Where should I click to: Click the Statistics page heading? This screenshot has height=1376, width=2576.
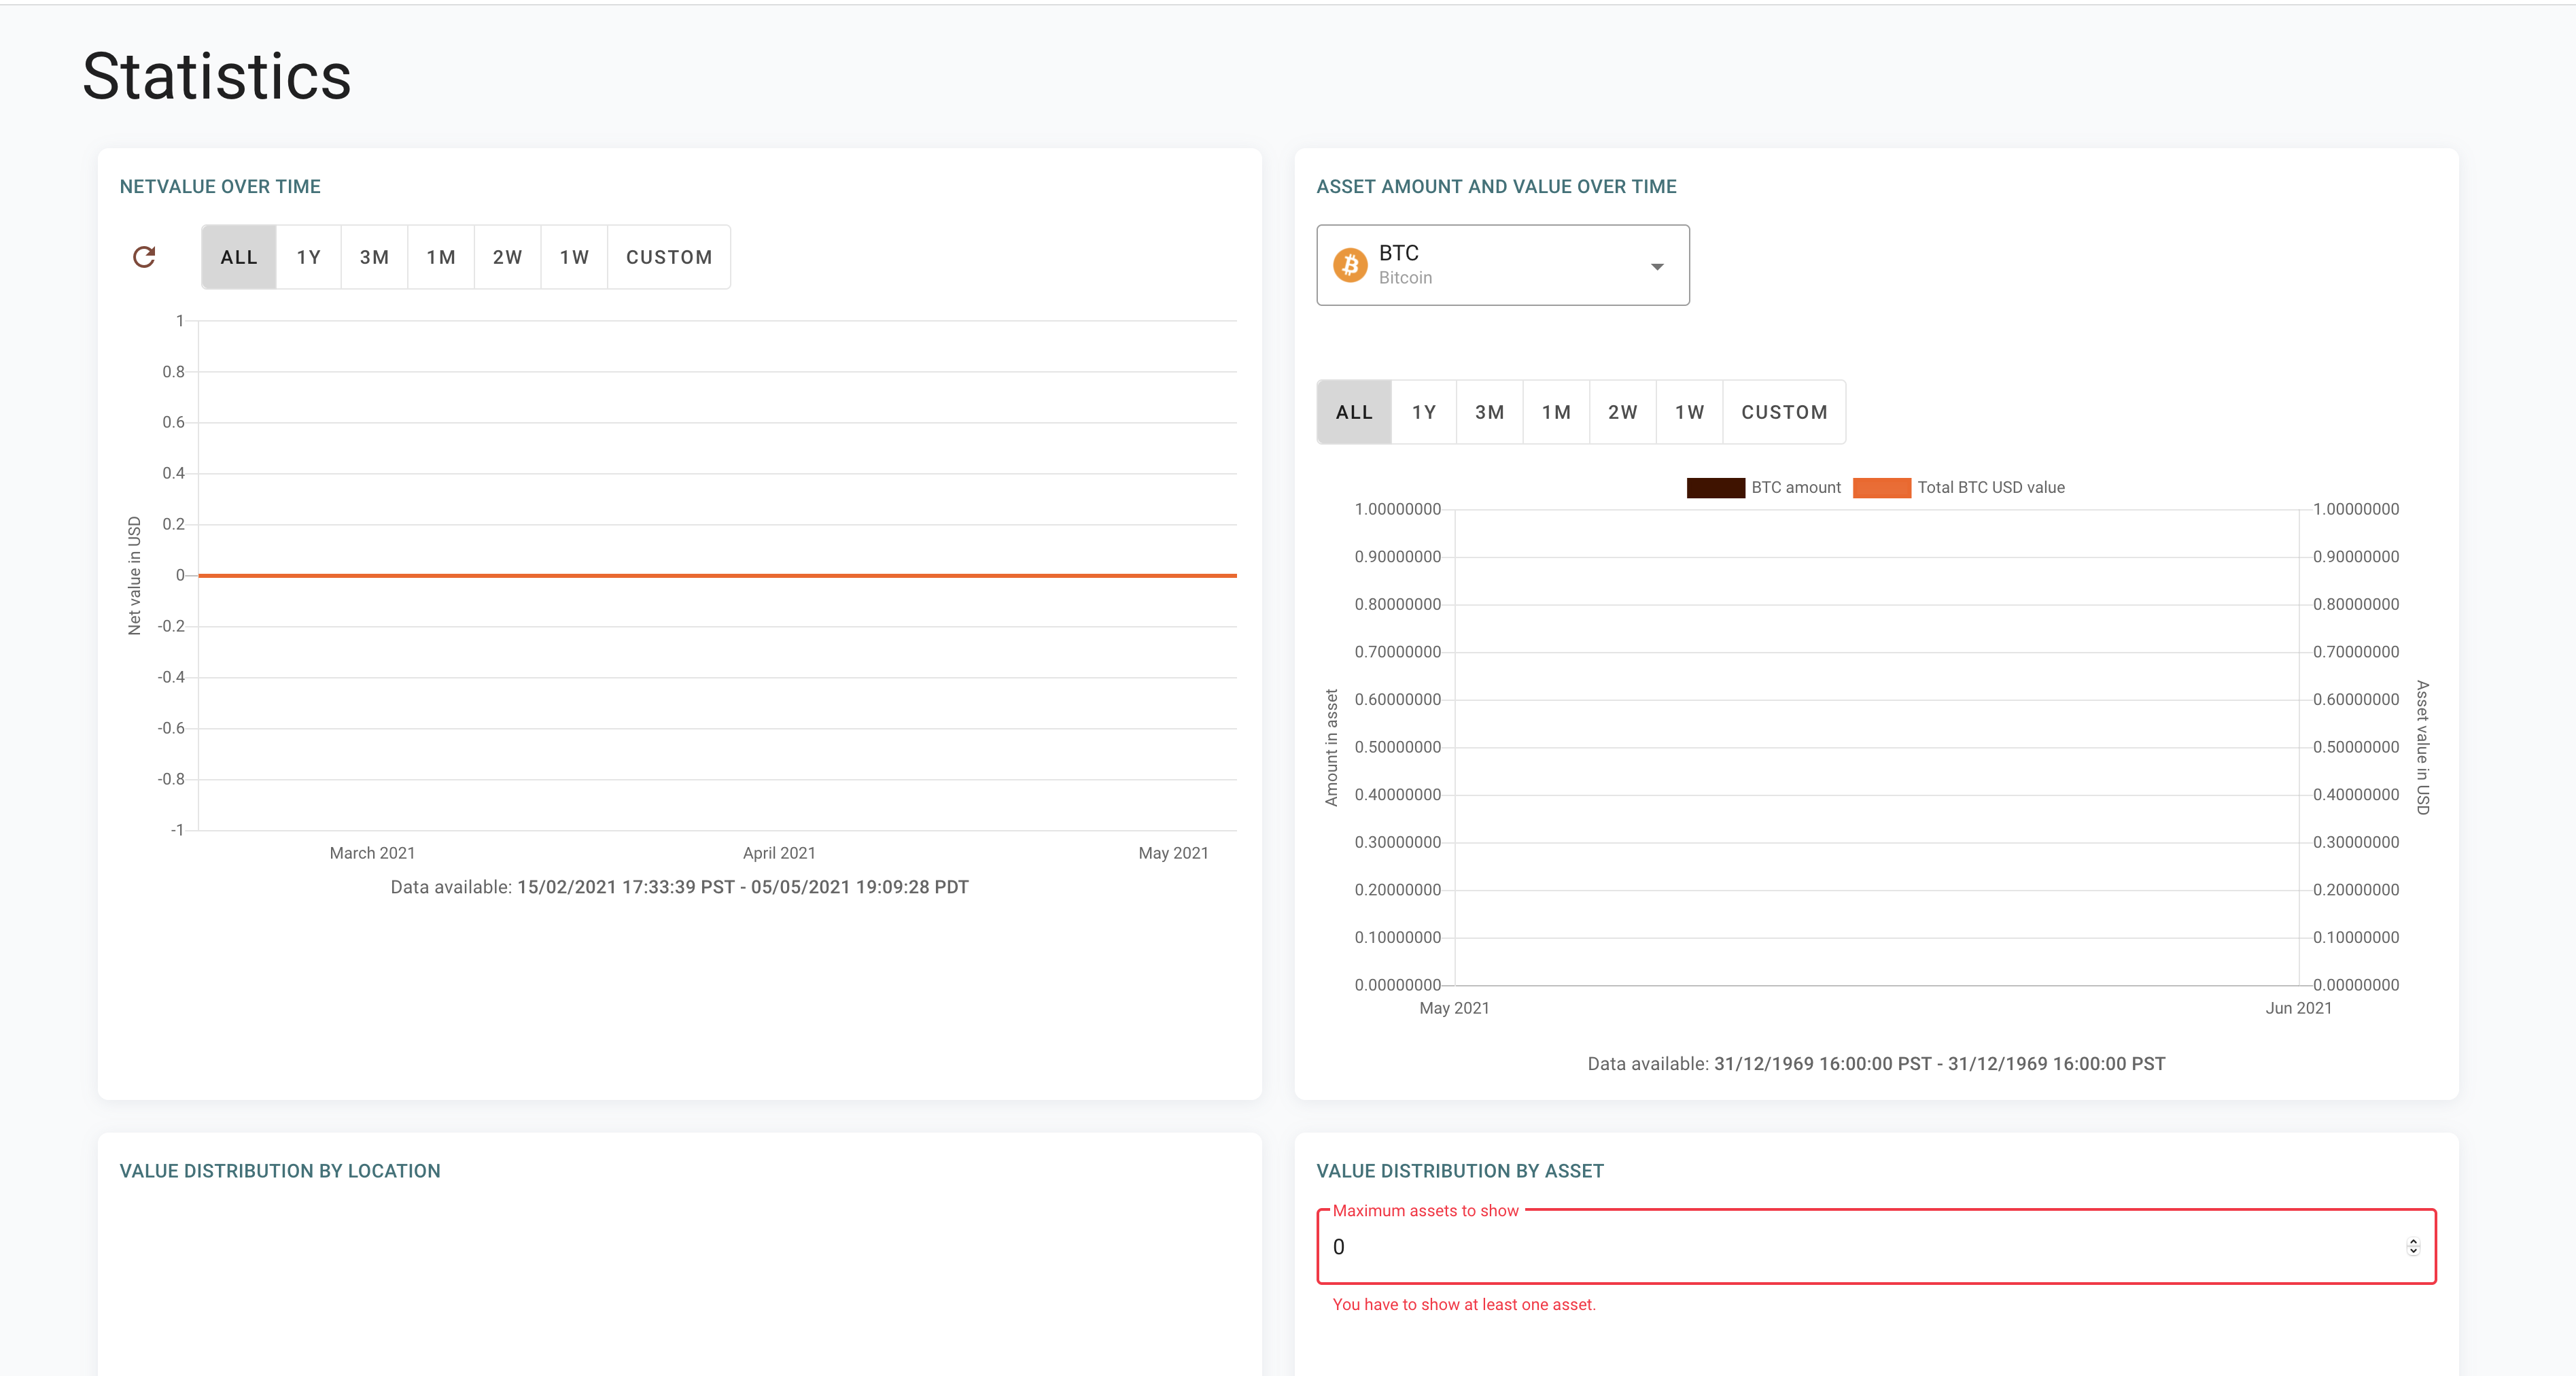point(217,76)
